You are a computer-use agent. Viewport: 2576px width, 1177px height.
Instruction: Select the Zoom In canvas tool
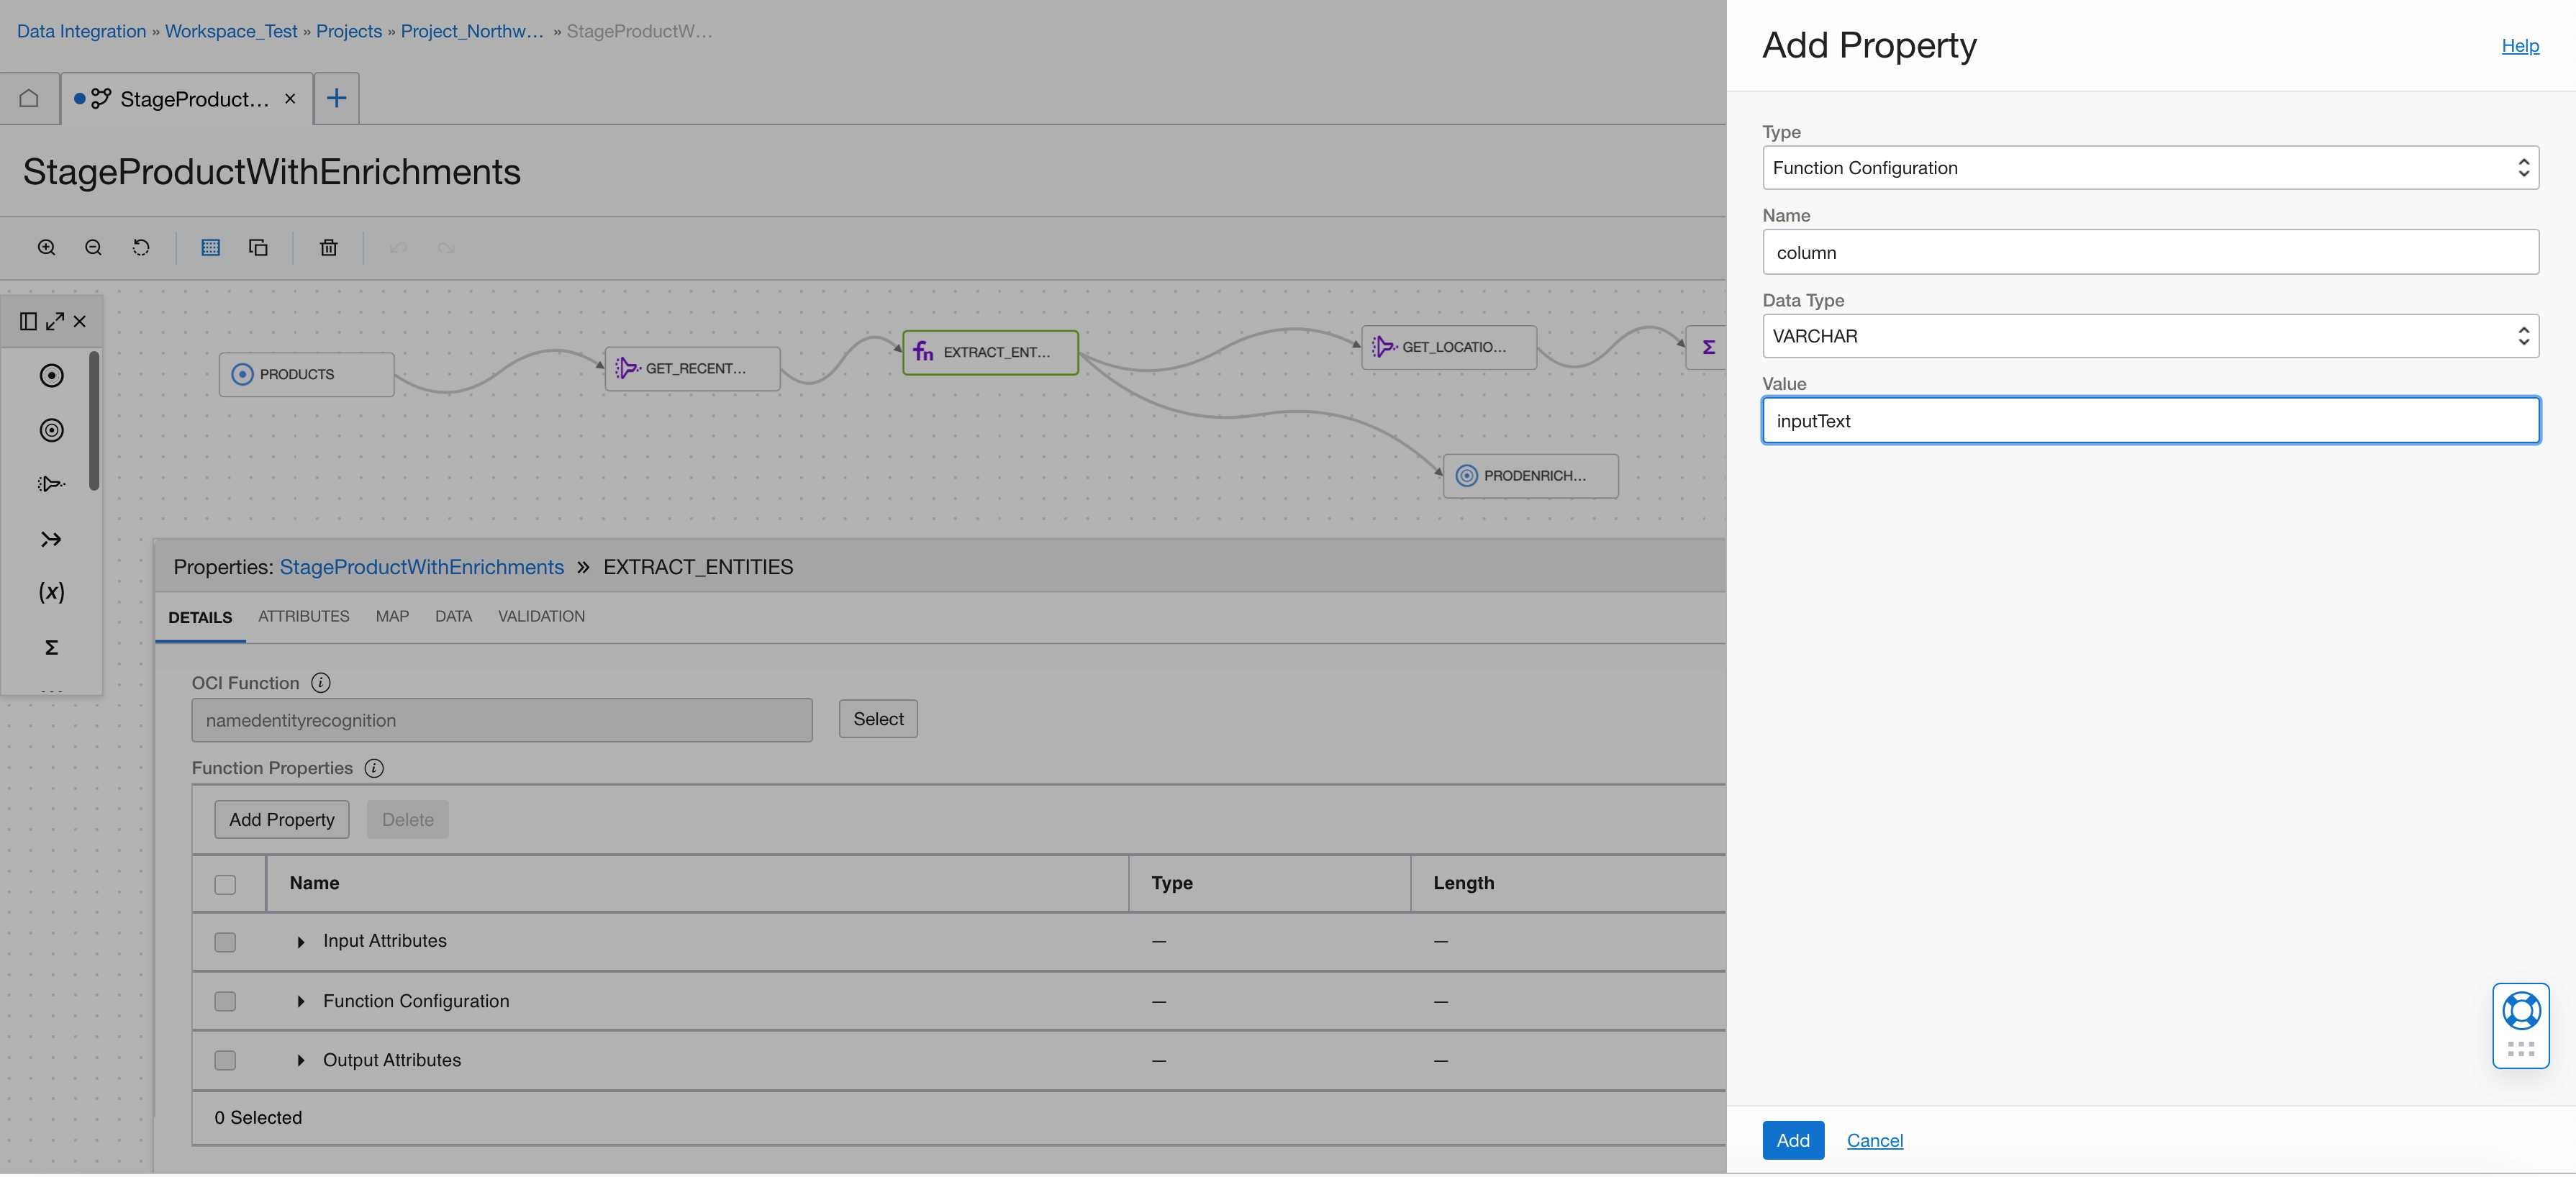coord(46,247)
